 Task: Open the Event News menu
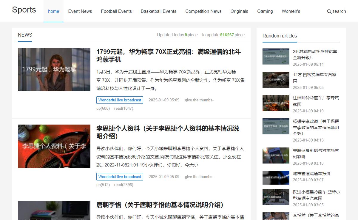point(80,11)
